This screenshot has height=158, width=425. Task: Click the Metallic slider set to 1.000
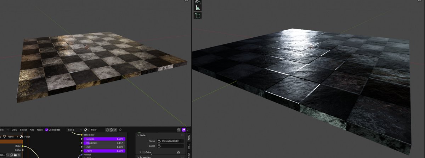click(x=104, y=139)
